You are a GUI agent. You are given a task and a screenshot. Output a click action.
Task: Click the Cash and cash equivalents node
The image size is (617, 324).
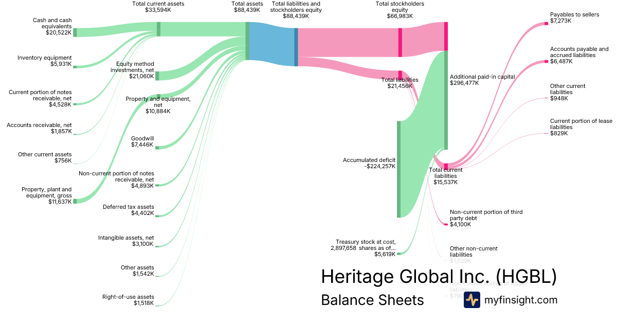coord(75,32)
